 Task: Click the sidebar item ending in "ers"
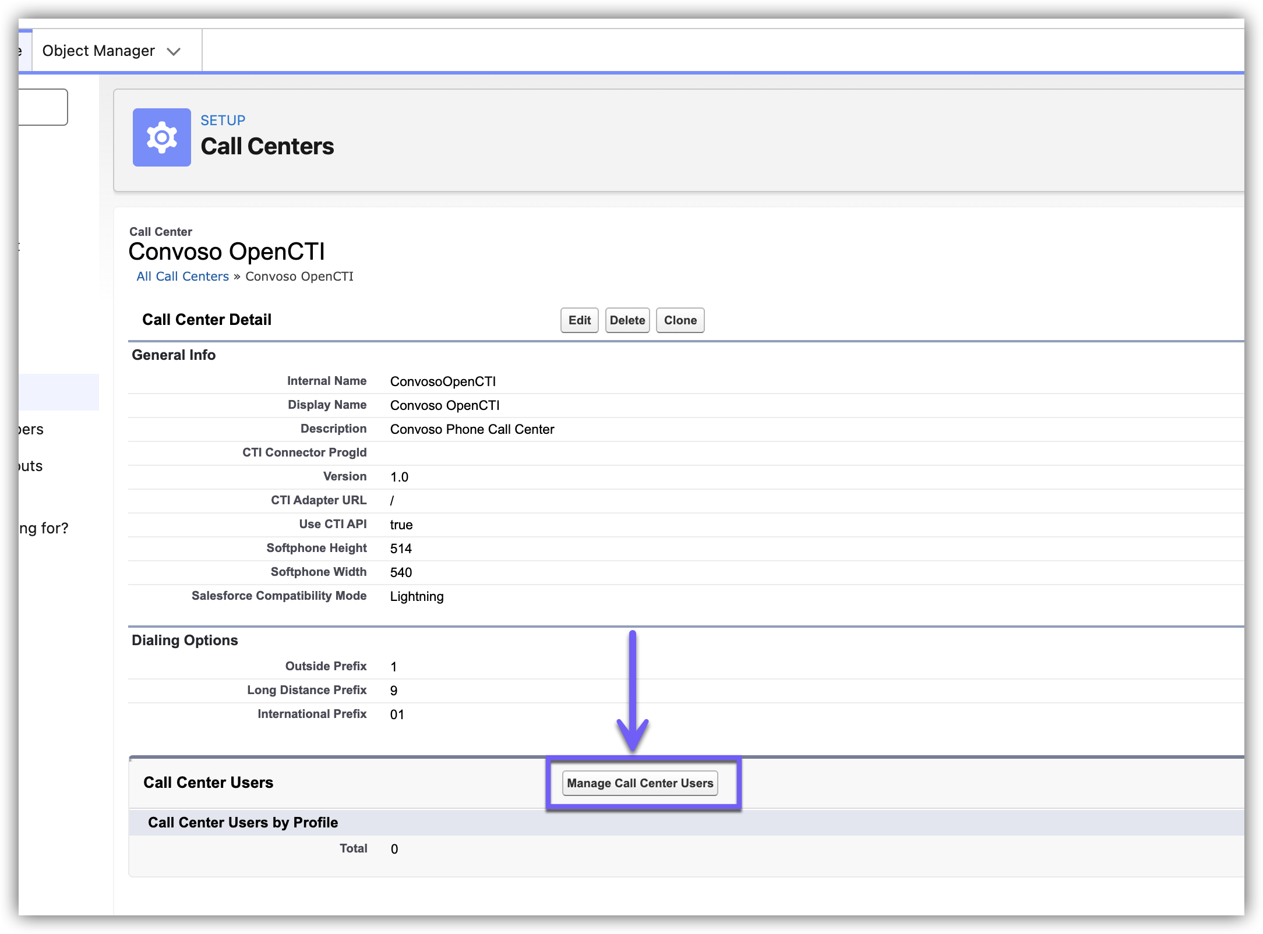click(31, 429)
